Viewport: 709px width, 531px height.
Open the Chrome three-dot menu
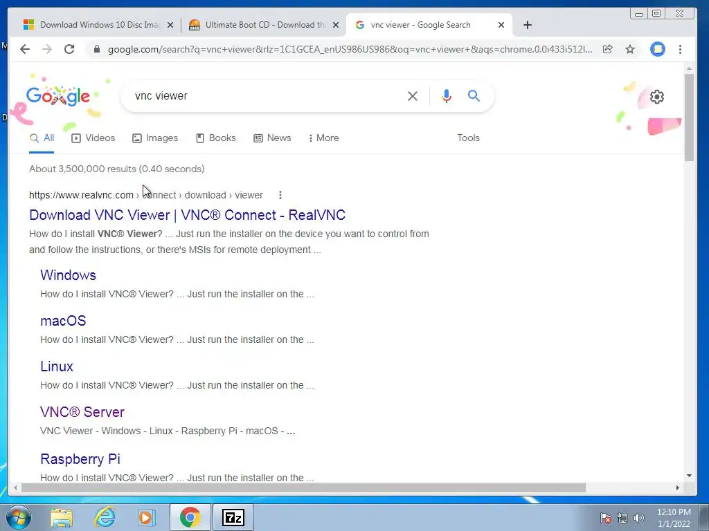click(x=680, y=49)
